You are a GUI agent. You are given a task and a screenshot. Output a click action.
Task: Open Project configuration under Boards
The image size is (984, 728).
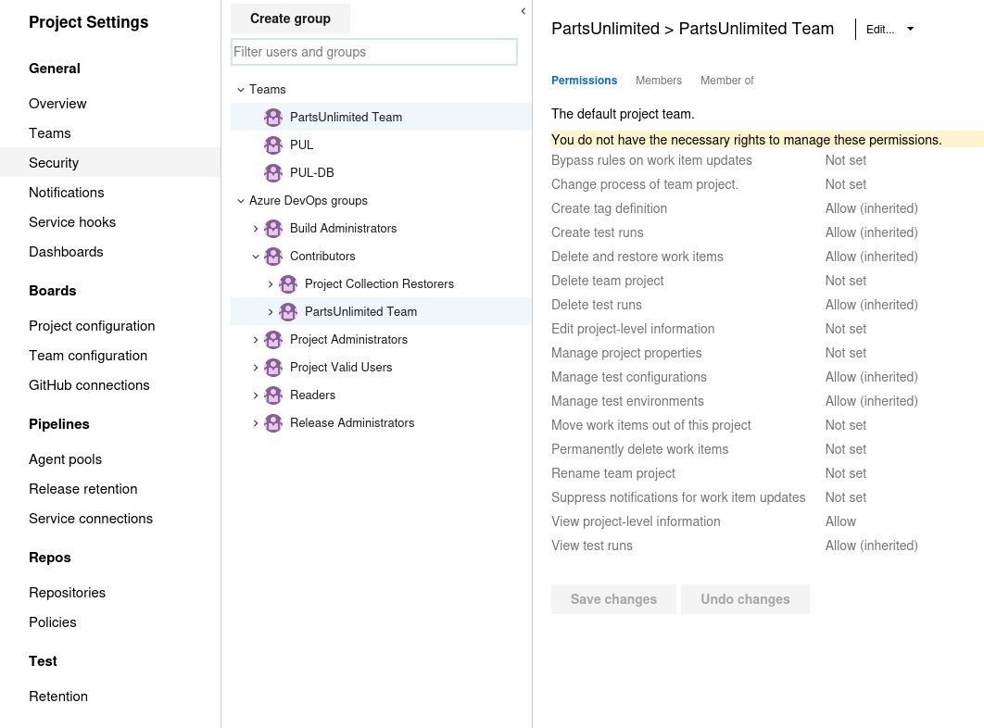pyautogui.click(x=92, y=326)
